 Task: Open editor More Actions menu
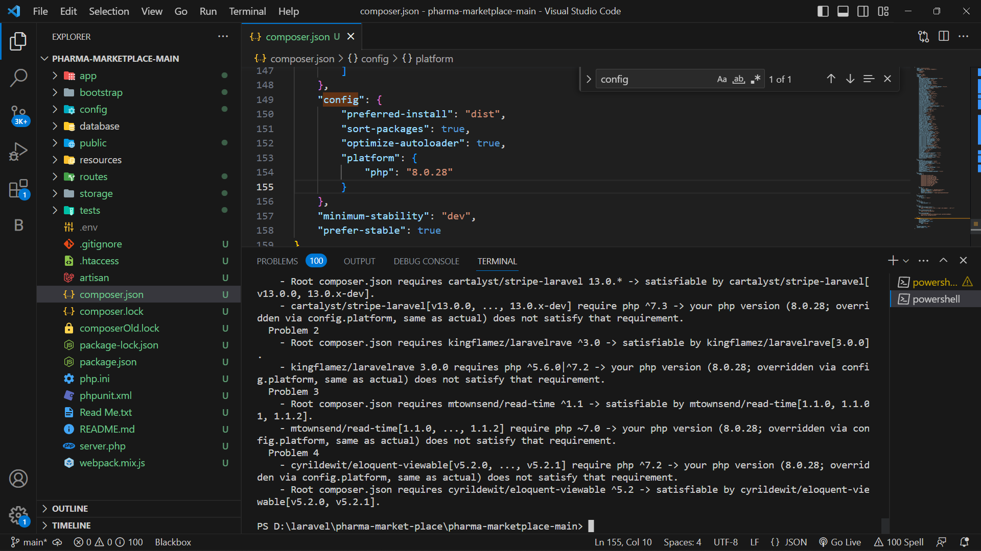964,36
